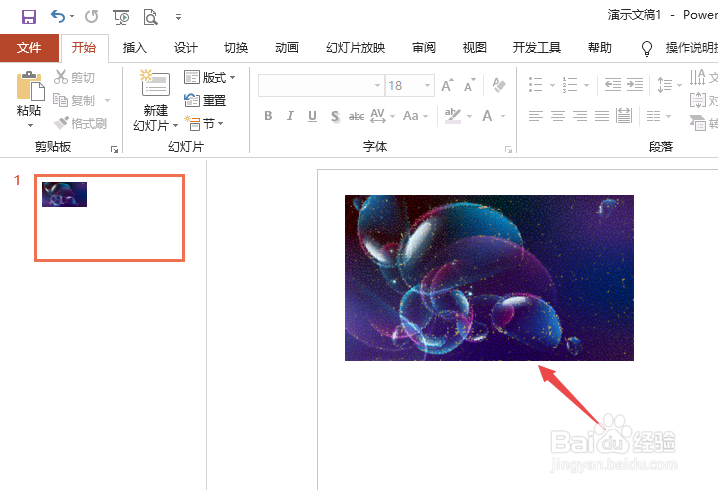The image size is (718, 490).
Task: Open the AV character spacing menu
Action: [382, 116]
